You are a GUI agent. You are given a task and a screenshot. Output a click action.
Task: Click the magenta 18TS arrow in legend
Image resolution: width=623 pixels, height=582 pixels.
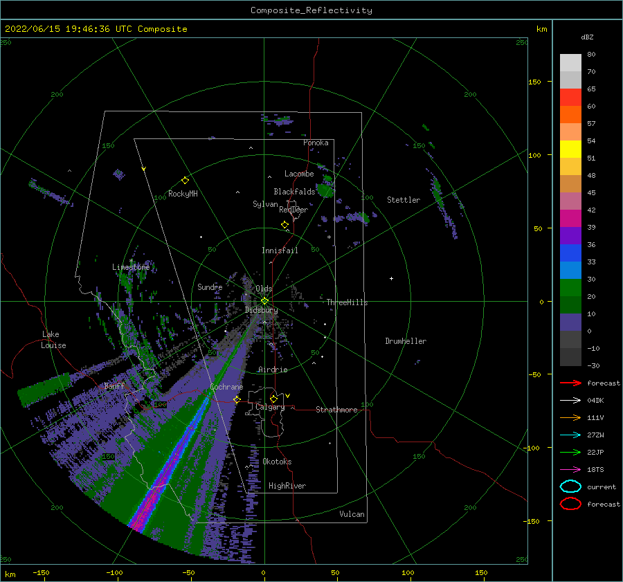[570, 469]
